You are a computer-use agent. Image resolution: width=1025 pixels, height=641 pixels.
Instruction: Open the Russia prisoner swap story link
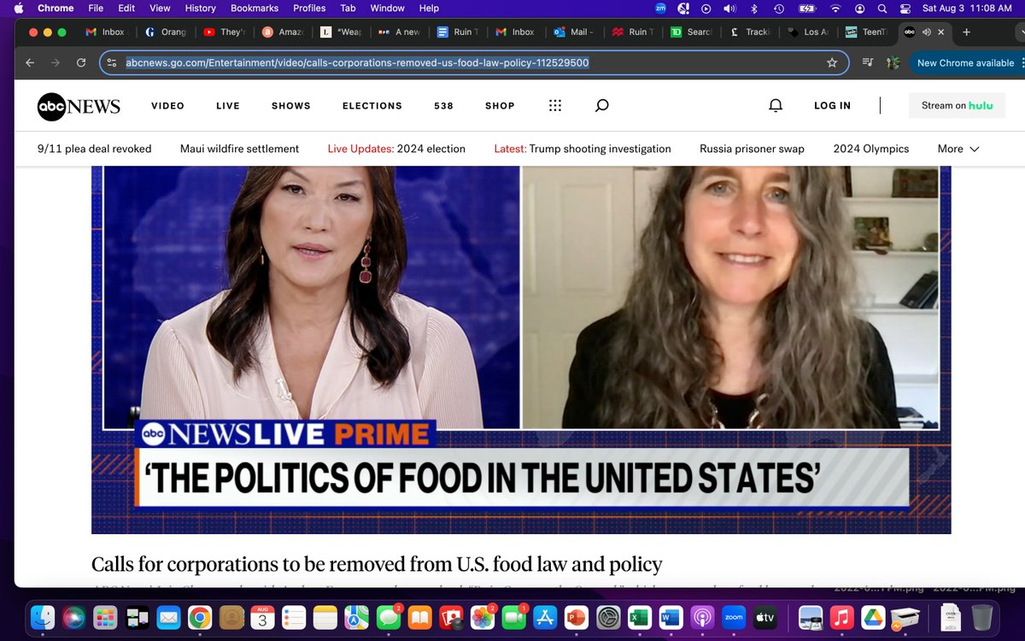[x=752, y=149]
